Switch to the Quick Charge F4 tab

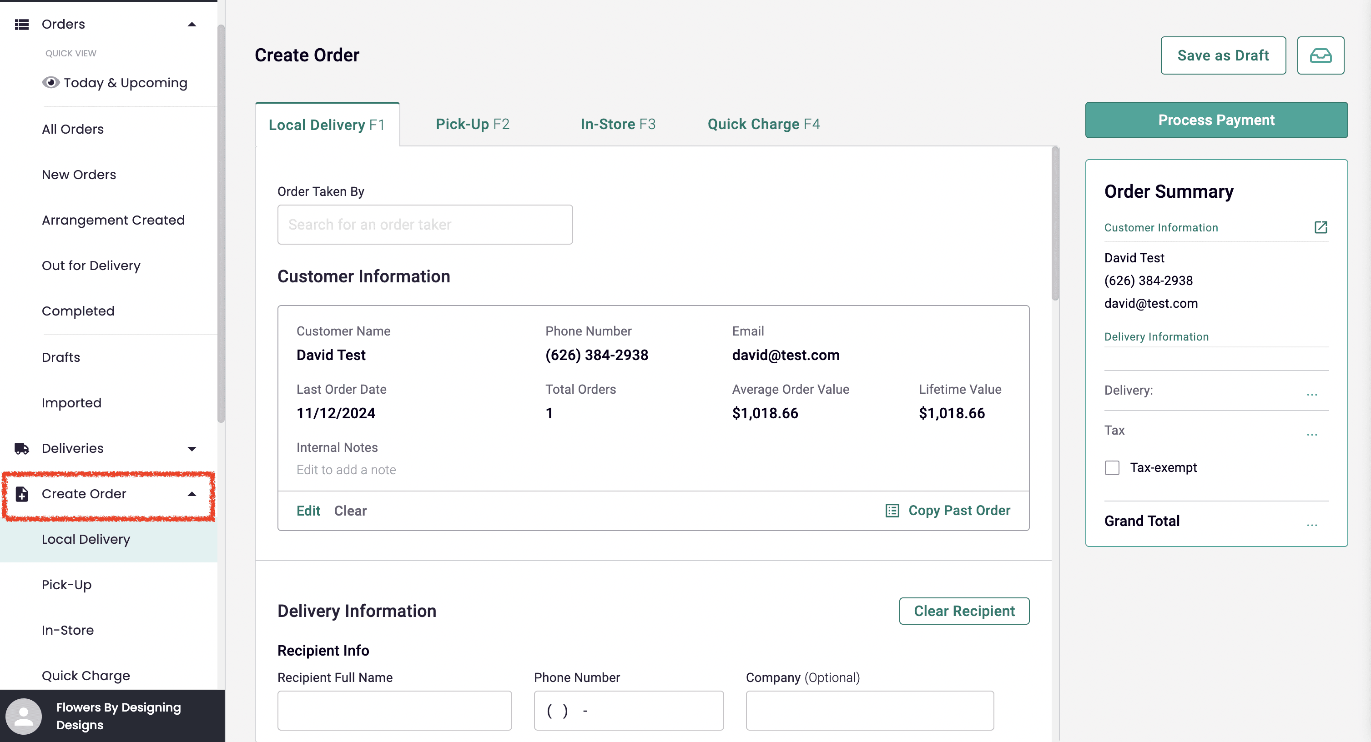(x=763, y=124)
